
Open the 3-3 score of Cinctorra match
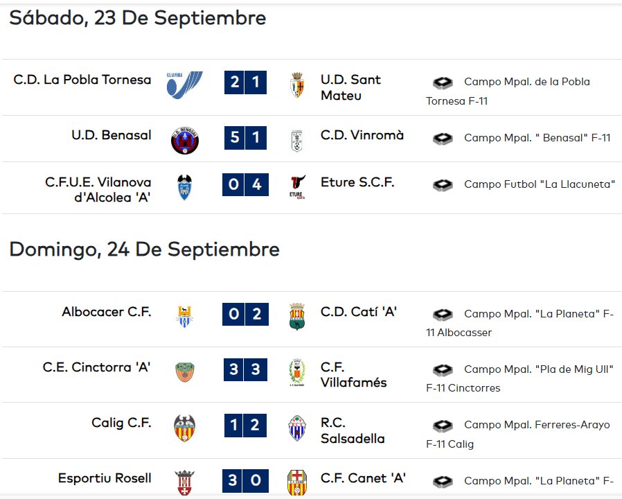point(246,369)
